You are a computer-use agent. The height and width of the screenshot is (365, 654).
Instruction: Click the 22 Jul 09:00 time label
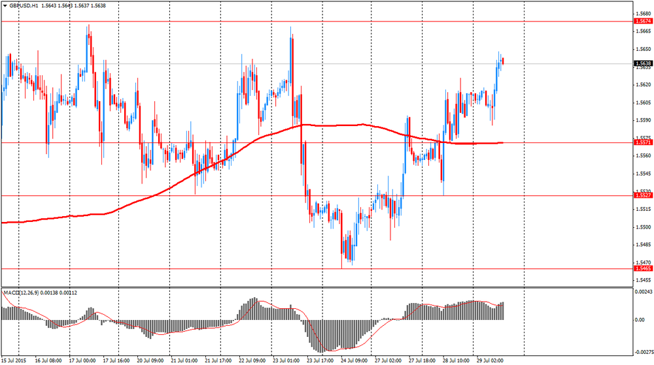[252, 360]
